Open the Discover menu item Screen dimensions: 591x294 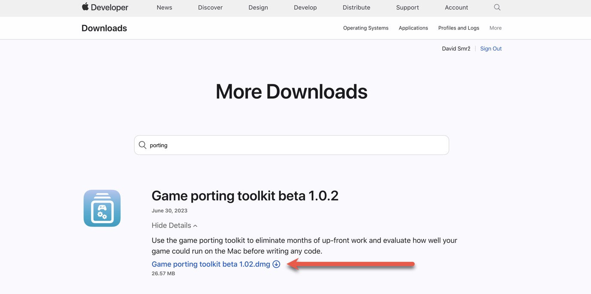210,7
